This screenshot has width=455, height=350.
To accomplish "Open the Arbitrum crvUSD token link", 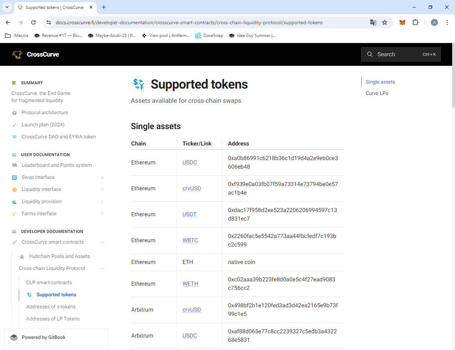I will coord(192,310).
